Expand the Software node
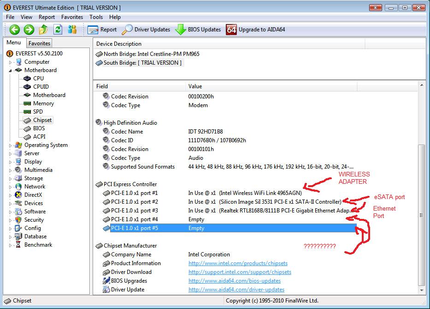 coord(11,212)
